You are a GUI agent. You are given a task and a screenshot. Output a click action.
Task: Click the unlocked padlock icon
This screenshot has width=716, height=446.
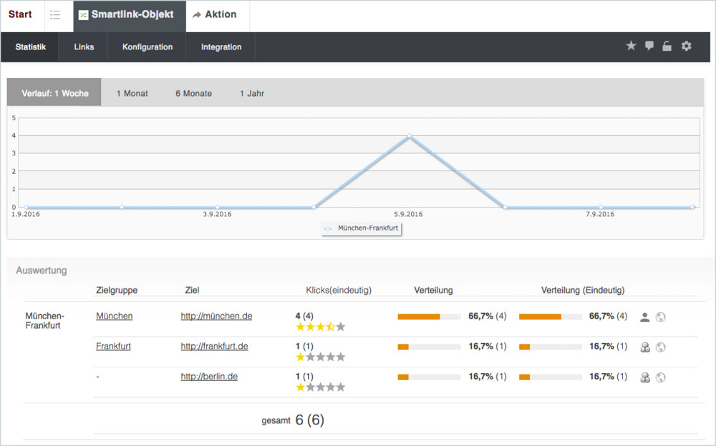[667, 46]
